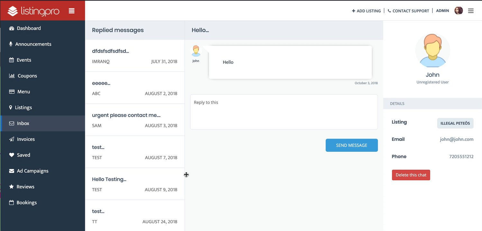Viewport: 482px width, 231px height.
Task: Click into the Reply to this text box
Action: pyautogui.click(x=284, y=112)
